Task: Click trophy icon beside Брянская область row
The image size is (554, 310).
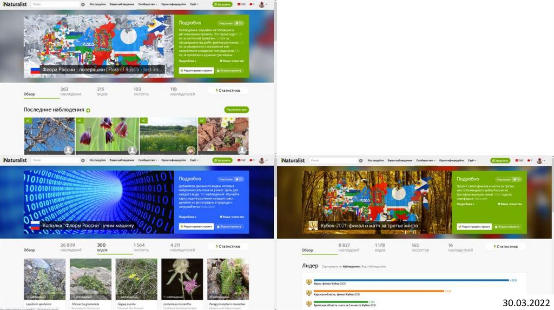Action: click(309, 304)
